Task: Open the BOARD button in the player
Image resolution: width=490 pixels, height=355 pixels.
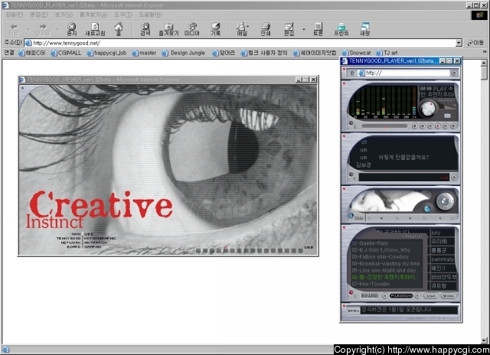Action: pyautogui.click(x=369, y=295)
